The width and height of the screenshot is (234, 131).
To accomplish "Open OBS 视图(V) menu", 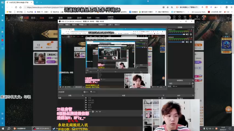I will point(74,25).
